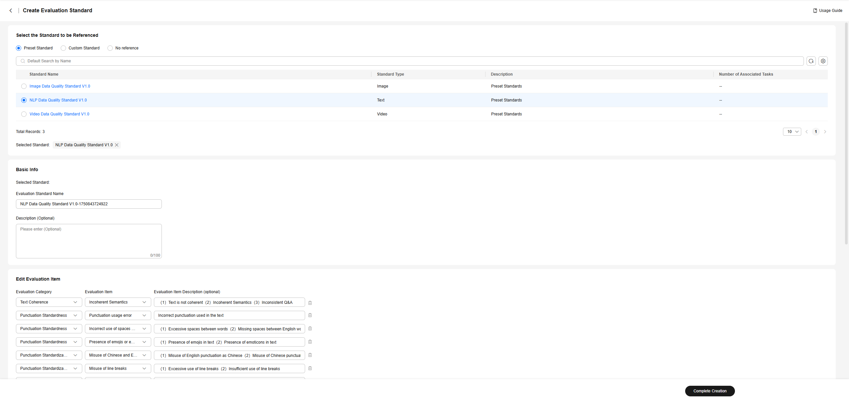Click the refresh icon beside search bar
Viewport: 849px width, 403px height.
tap(811, 61)
